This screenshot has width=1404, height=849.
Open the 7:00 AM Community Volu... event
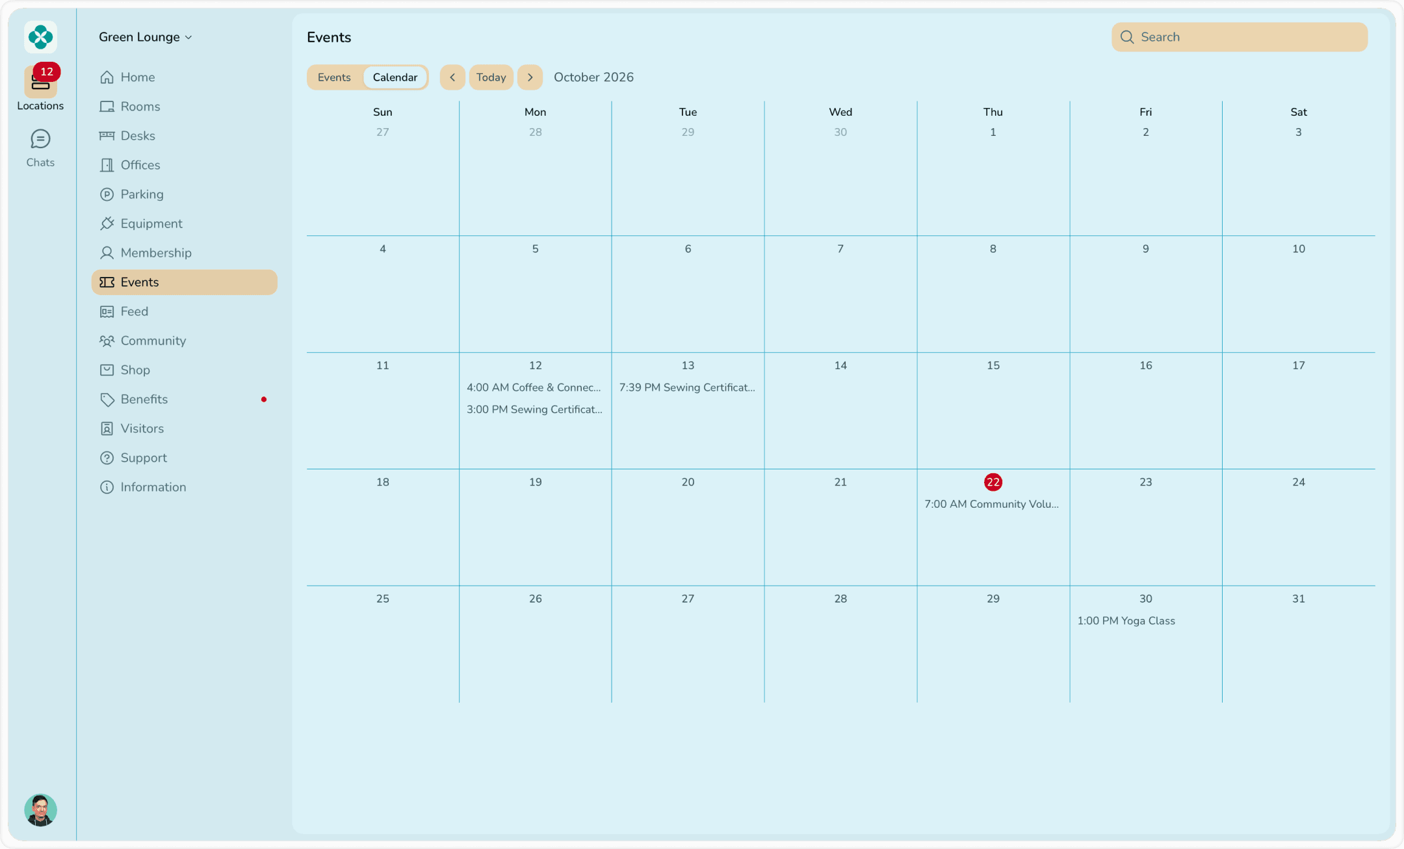point(992,504)
